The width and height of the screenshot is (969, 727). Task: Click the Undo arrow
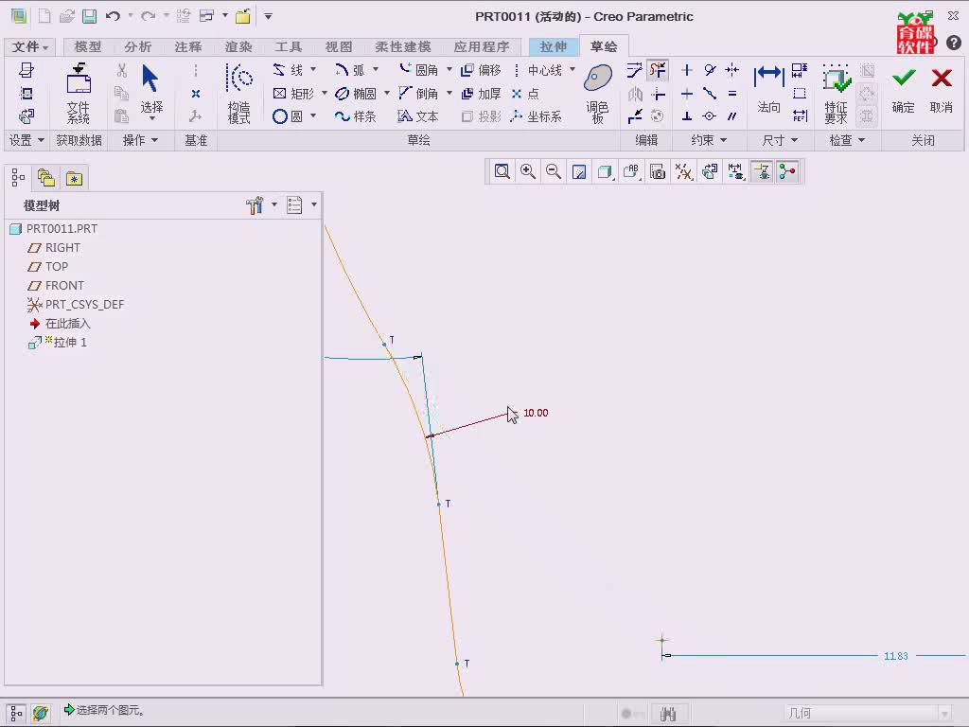[x=114, y=16]
